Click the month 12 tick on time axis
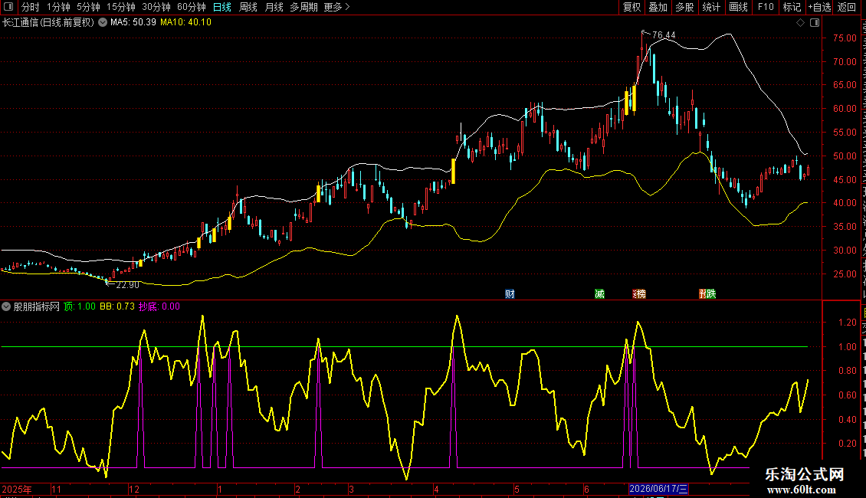 133,489
